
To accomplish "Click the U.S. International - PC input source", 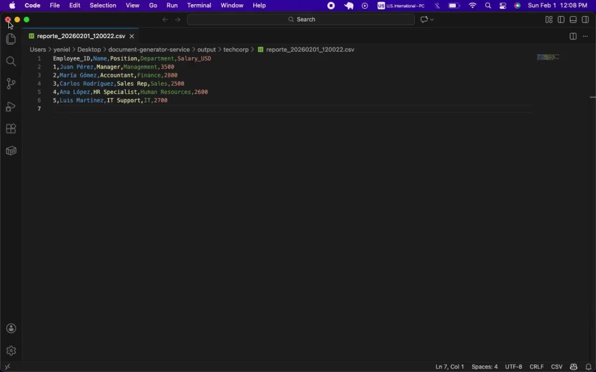I will pos(401,5).
